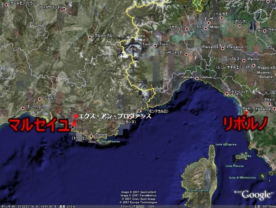Screen dimensions: 276x208
Task: Click the red Aix-en-Provence marker dot
Action: click(x=76, y=116)
